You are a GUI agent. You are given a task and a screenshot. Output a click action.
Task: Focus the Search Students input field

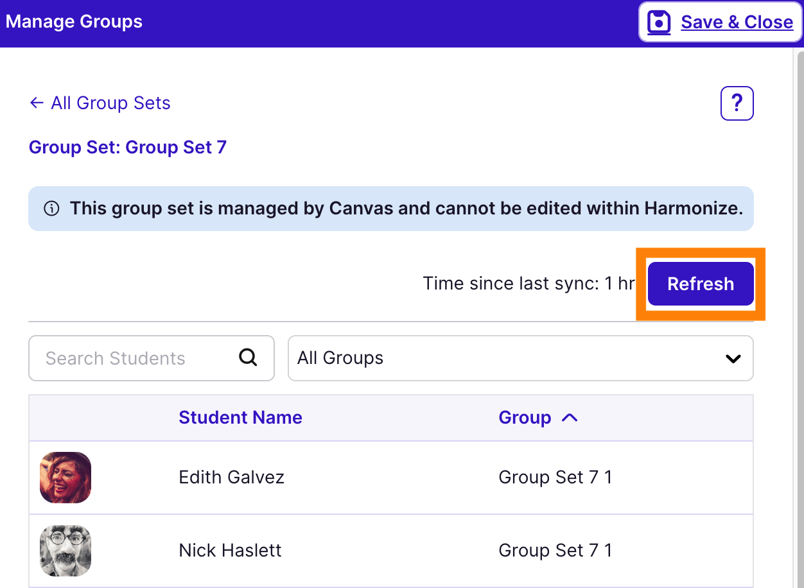(x=135, y=358)
